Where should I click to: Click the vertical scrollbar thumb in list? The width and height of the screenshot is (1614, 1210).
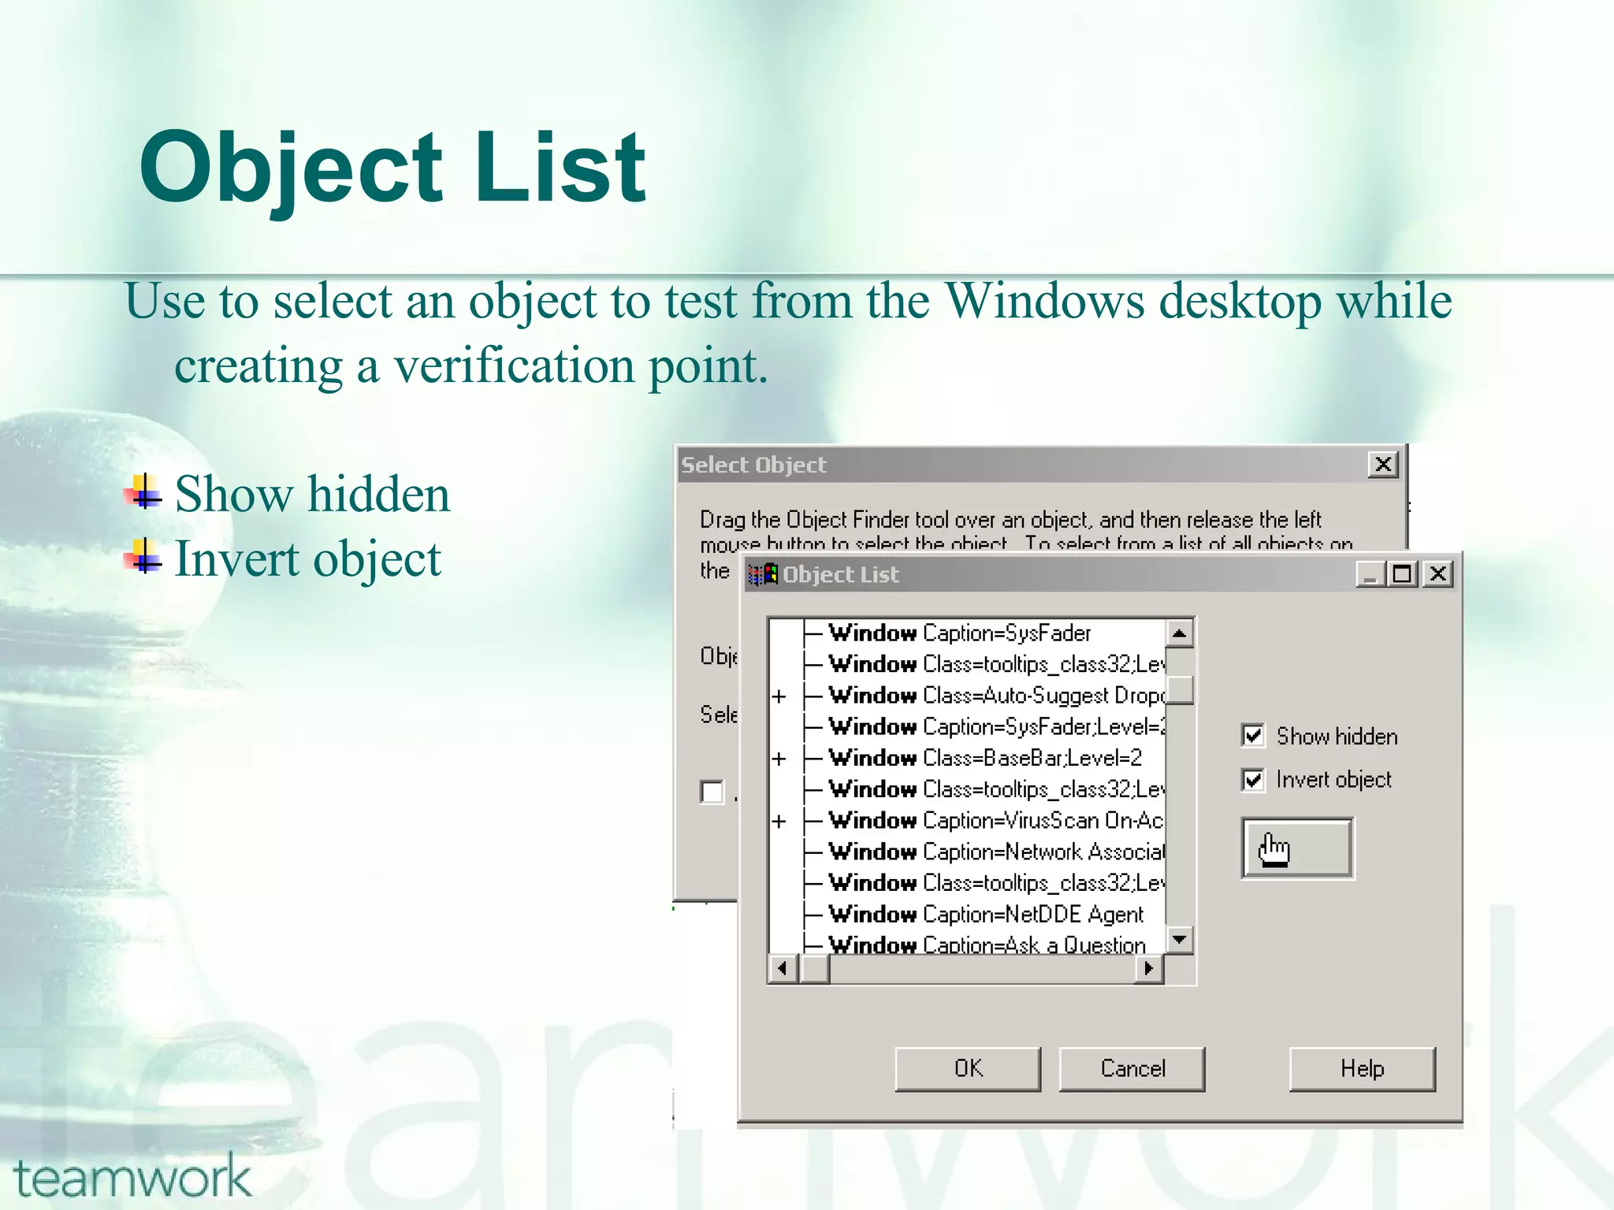pos(1179,689)
